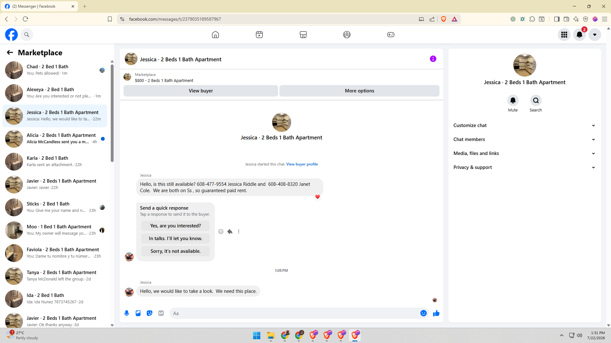This screenshot has width=611, height=343.
Task: Bookmark this page in browser
Action: pos(110,19)
